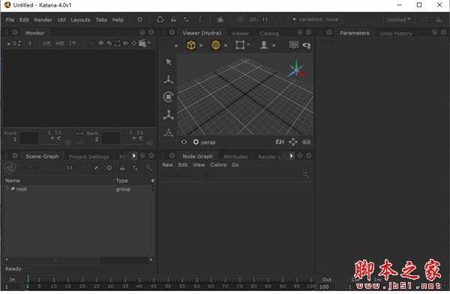The image size is (450, 294).
Task: Click the yellow cube display icon in Viewer
Action: click(x=191, y=45)
